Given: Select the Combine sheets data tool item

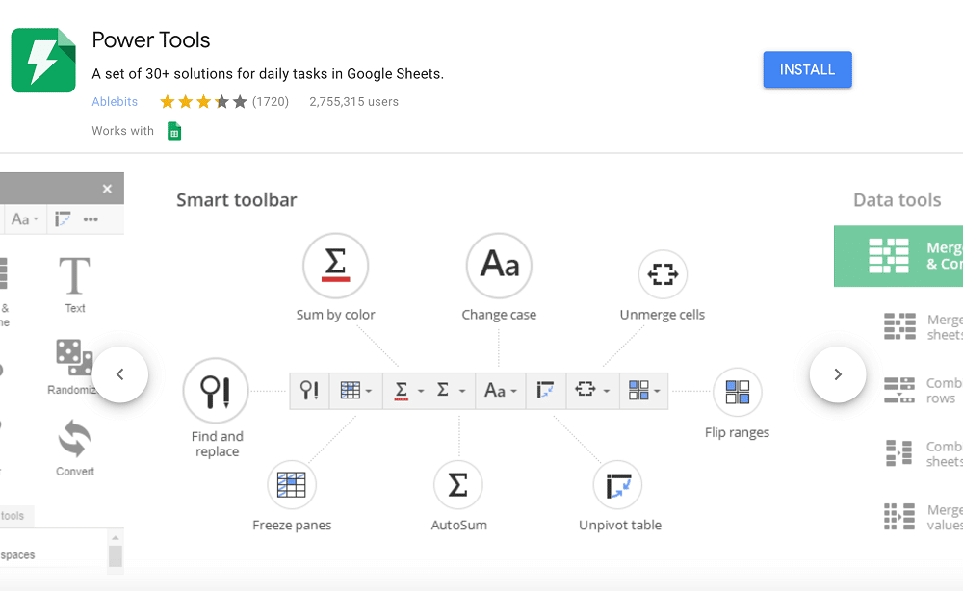Looking at the screenshot, I should pos(923,453).
